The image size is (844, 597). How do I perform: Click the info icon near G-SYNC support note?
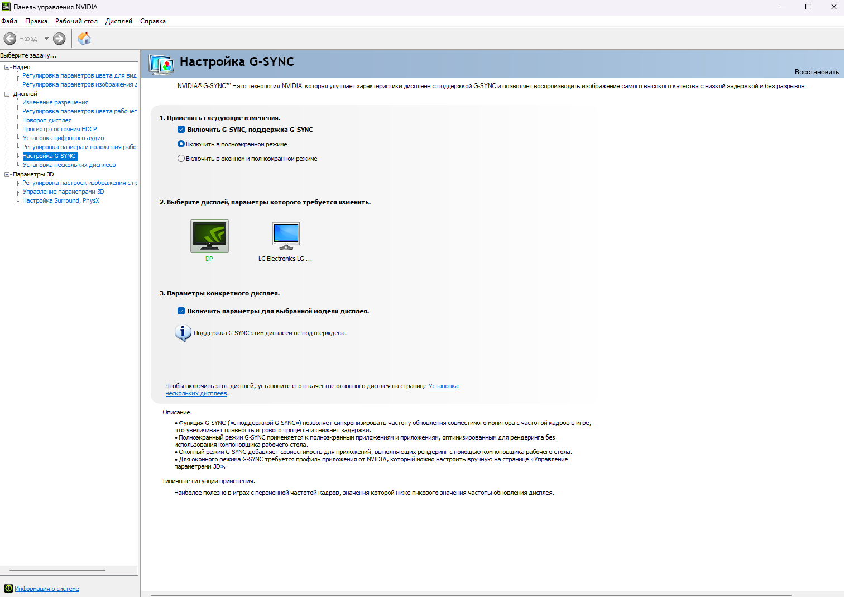183,333
